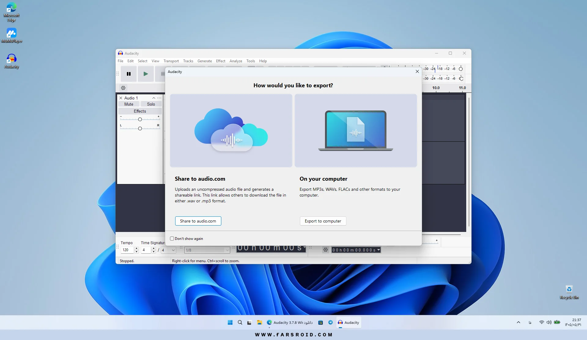Click Export to computer button

click(323, 221)
